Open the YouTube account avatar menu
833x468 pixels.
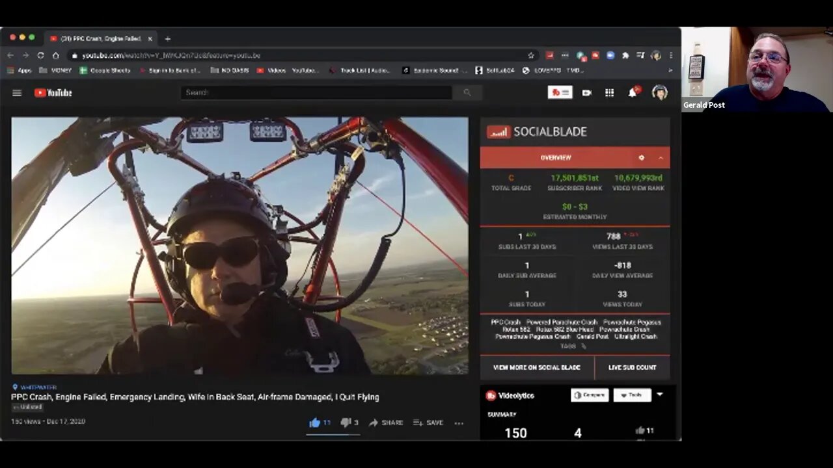click(x=659, y=92)
